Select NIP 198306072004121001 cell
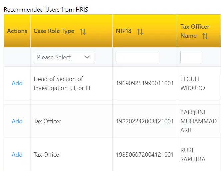Viewport: 221px width, 171px height. coord(145,155)
